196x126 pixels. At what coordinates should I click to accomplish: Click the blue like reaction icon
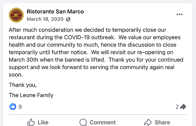[x=13, y=107]
